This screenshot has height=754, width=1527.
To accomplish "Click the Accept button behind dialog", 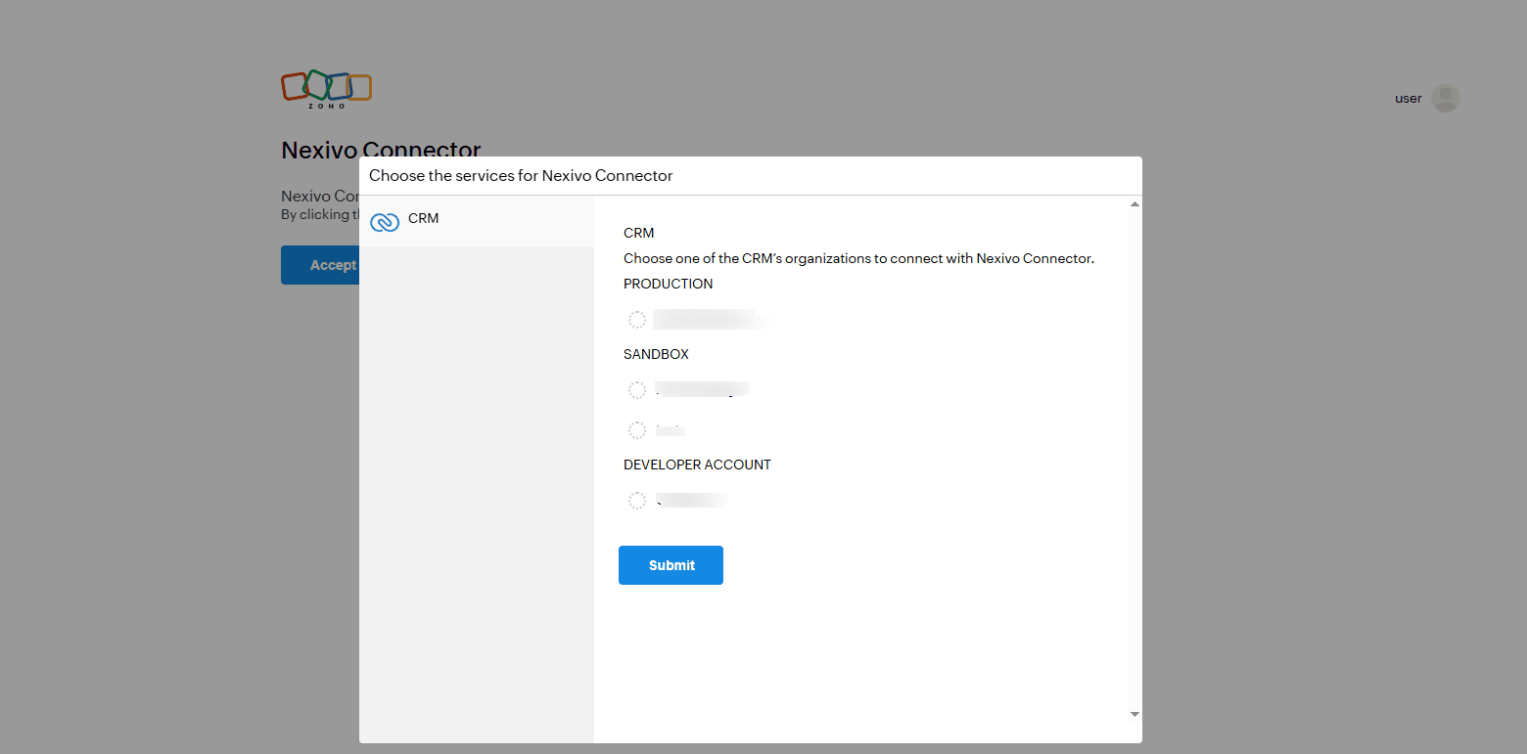I will point(320,265).
